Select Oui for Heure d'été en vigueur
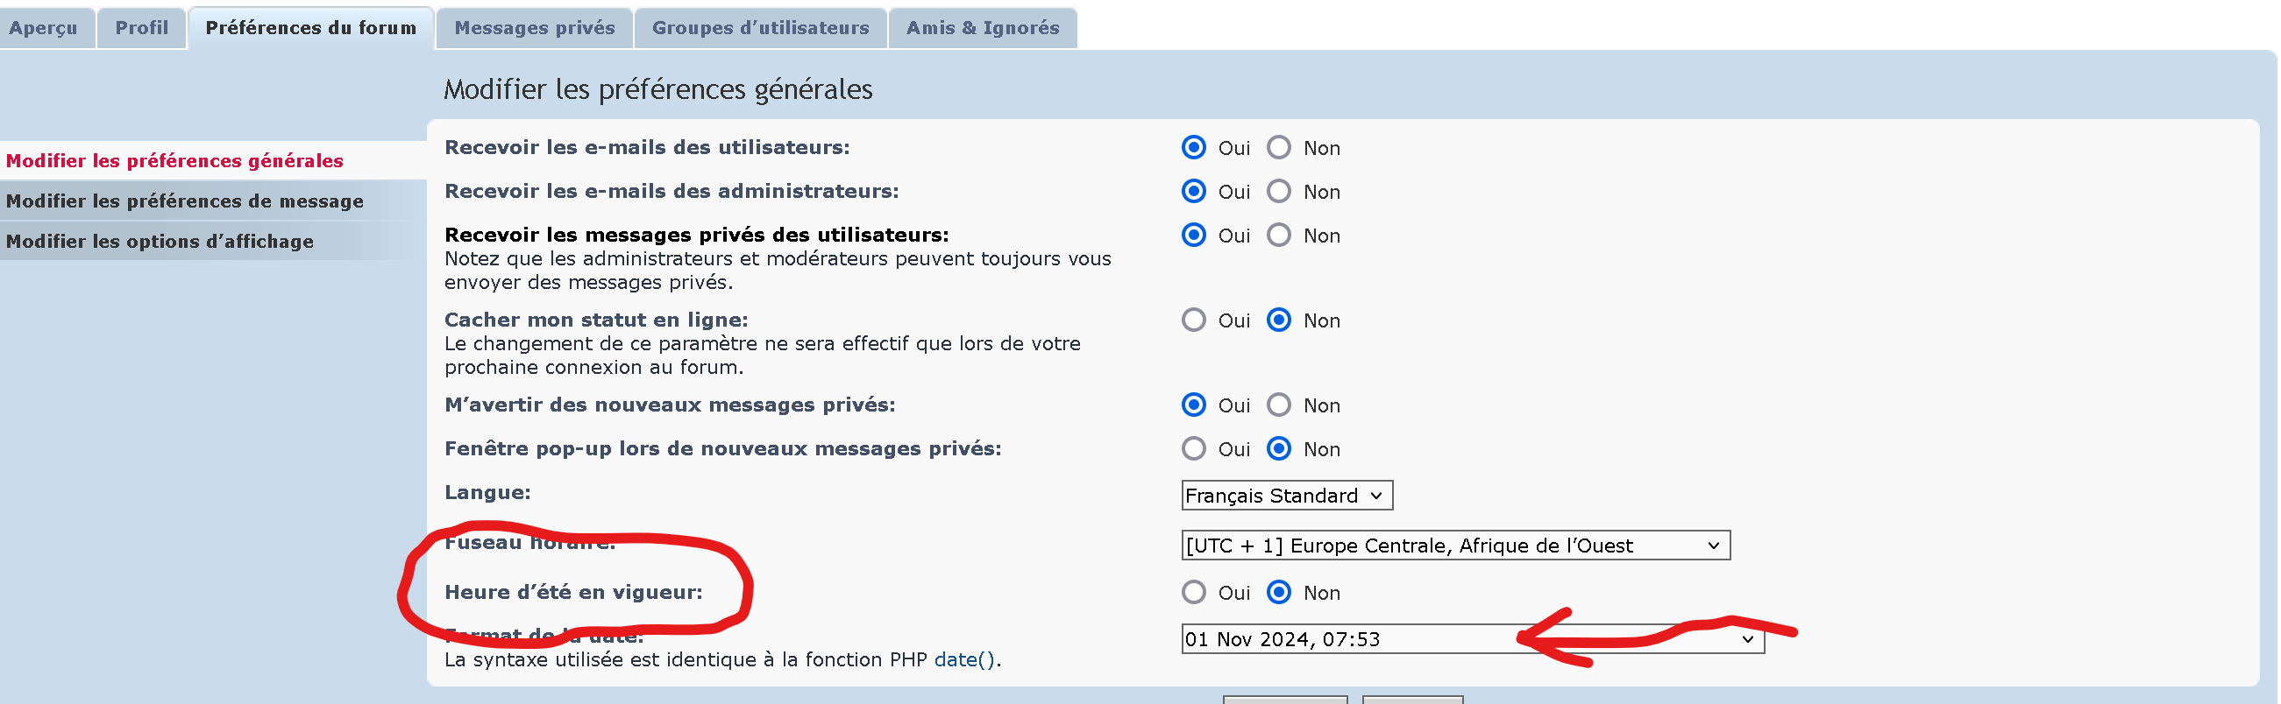 tap(1194, 593)
